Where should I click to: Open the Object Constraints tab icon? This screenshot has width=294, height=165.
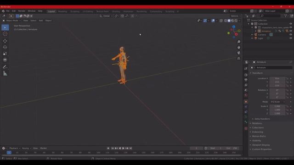(246, 112)
